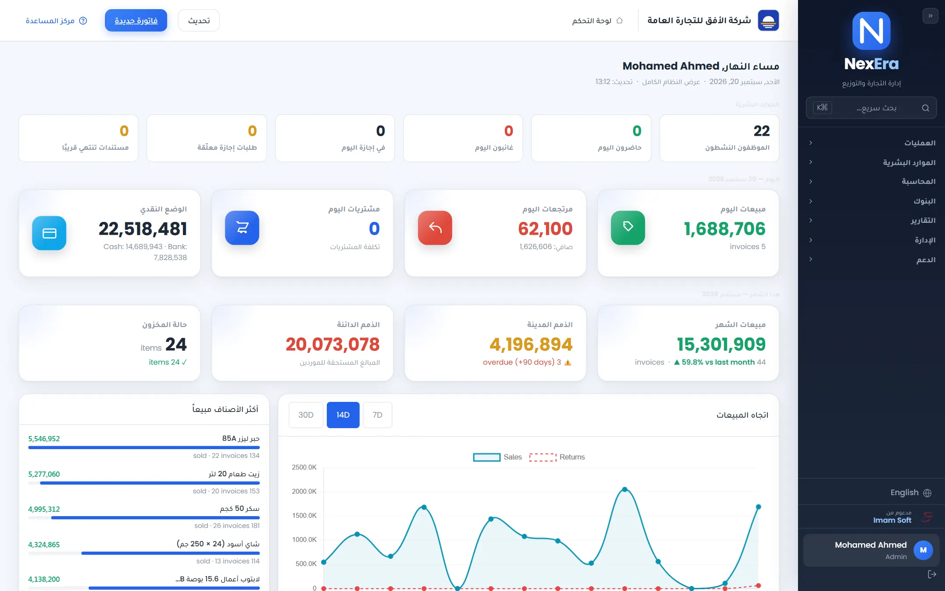This screenshot has height=591, width=945.
Task: Click the مبيعات الشهر value 15,301,909
Action: 721,345
